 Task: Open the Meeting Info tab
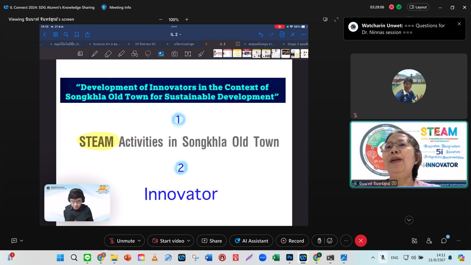pos(116,7)
